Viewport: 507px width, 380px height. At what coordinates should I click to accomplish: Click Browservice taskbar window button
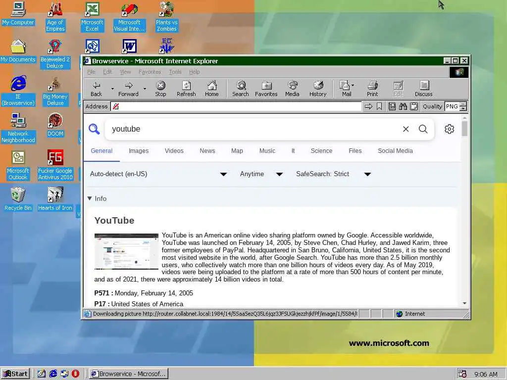coord(129,374)
